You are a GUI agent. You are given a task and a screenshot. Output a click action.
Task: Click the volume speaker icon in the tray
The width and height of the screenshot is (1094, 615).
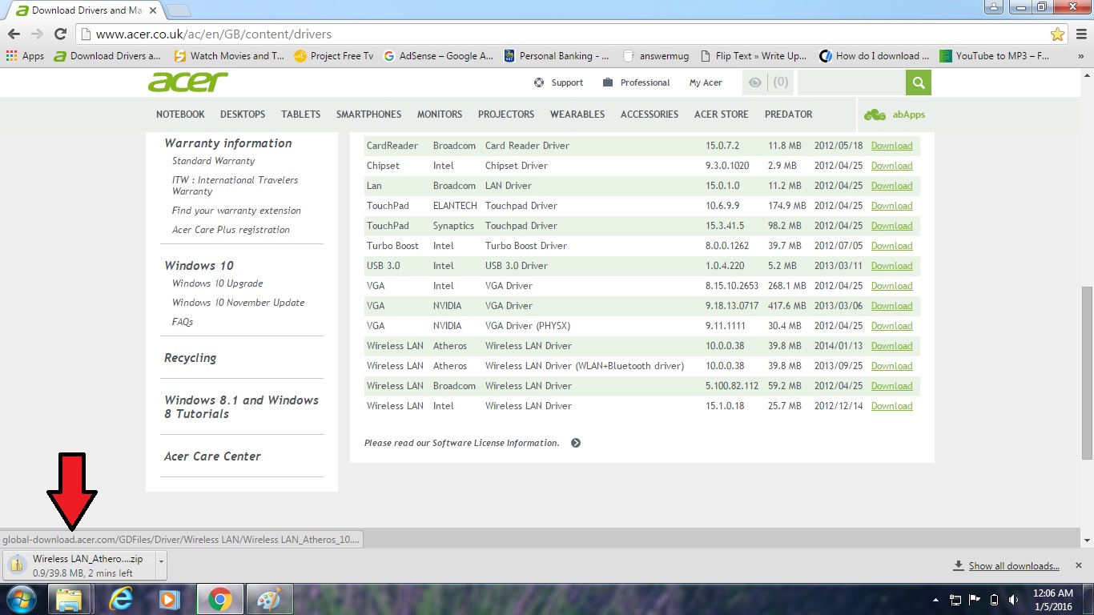(x=1014, y=600)
